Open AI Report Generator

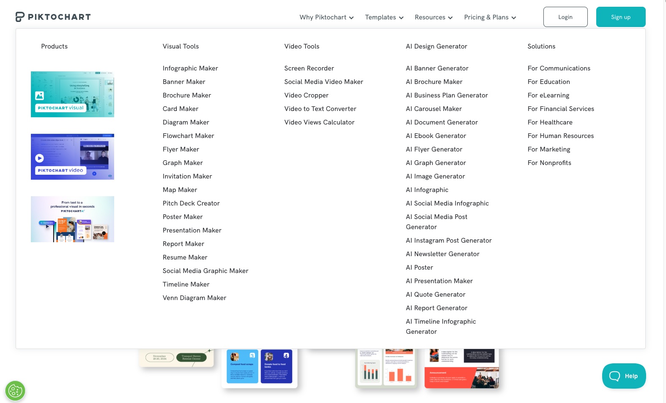coord(437,308)
